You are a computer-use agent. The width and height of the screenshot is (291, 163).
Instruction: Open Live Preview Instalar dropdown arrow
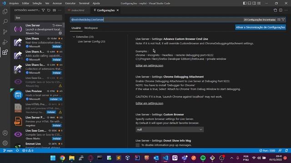tap(60, 99)
